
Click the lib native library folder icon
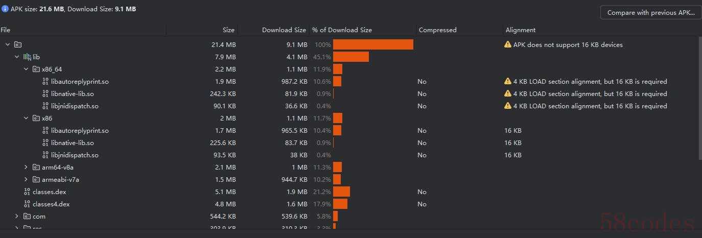tap(27, 57)
